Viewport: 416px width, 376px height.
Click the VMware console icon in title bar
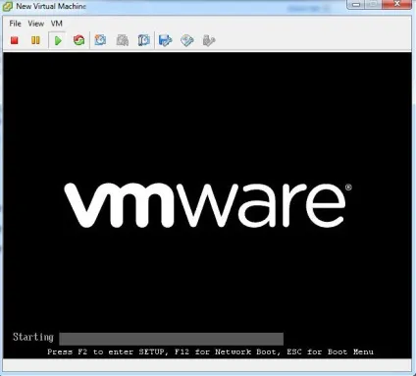click(8, 6)
